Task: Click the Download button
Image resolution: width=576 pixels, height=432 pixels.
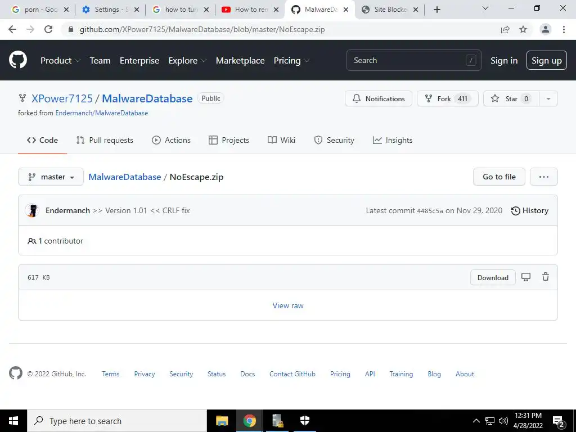Action: tap(493, 277)
